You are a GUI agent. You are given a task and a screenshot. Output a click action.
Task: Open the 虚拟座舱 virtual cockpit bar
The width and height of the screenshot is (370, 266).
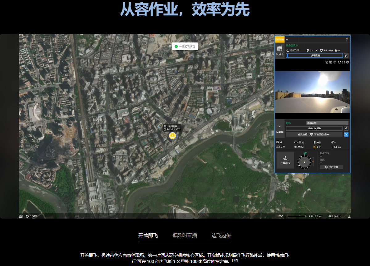314,135
